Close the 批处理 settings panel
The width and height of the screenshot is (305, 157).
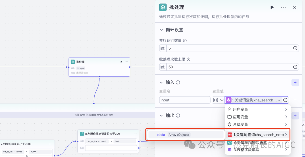tap(295, 7)
